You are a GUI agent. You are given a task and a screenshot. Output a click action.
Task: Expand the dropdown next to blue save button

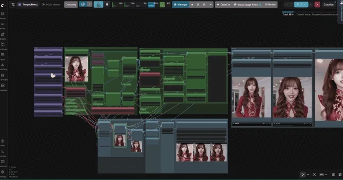(x=89, y=4)
